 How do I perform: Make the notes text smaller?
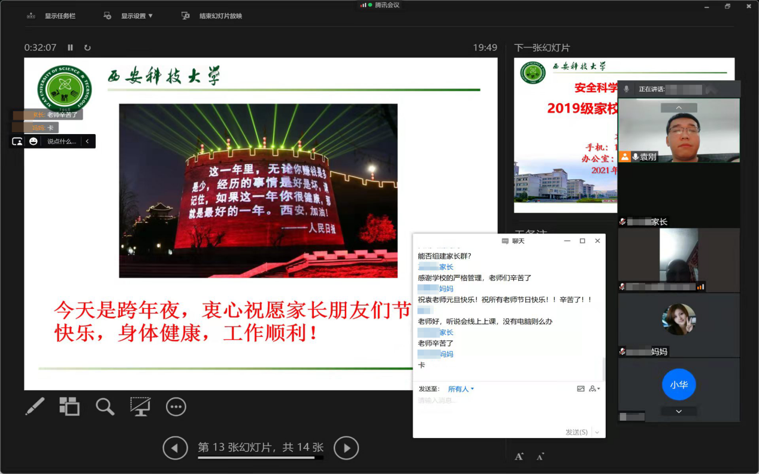(x=540, y=457)
